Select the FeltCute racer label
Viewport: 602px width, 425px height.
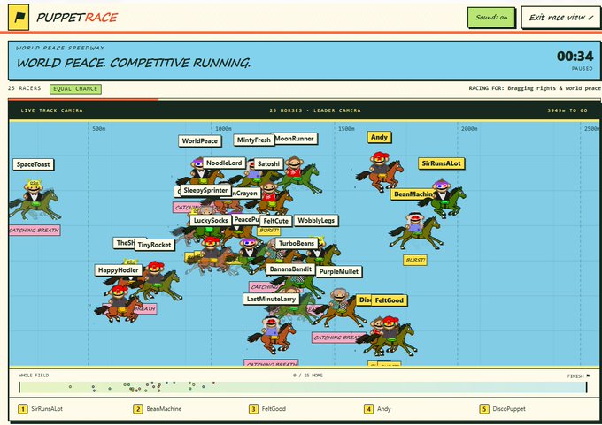(275, 221)
